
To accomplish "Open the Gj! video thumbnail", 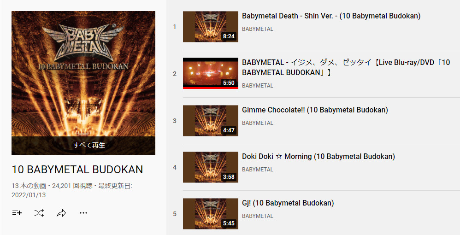I will (x=211, y=214).
